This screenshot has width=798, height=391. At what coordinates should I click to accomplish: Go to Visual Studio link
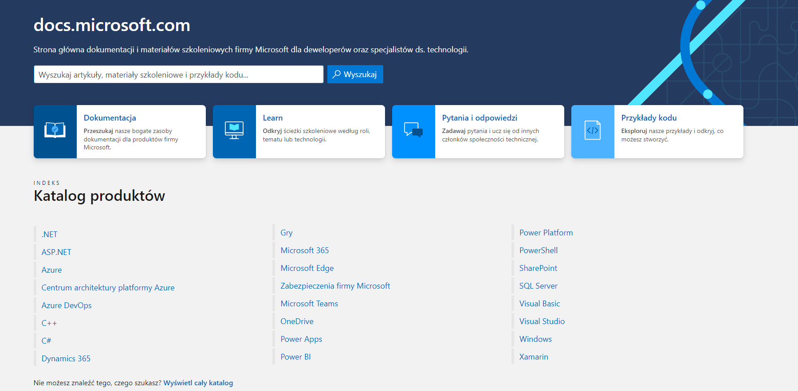click(542, 321)
